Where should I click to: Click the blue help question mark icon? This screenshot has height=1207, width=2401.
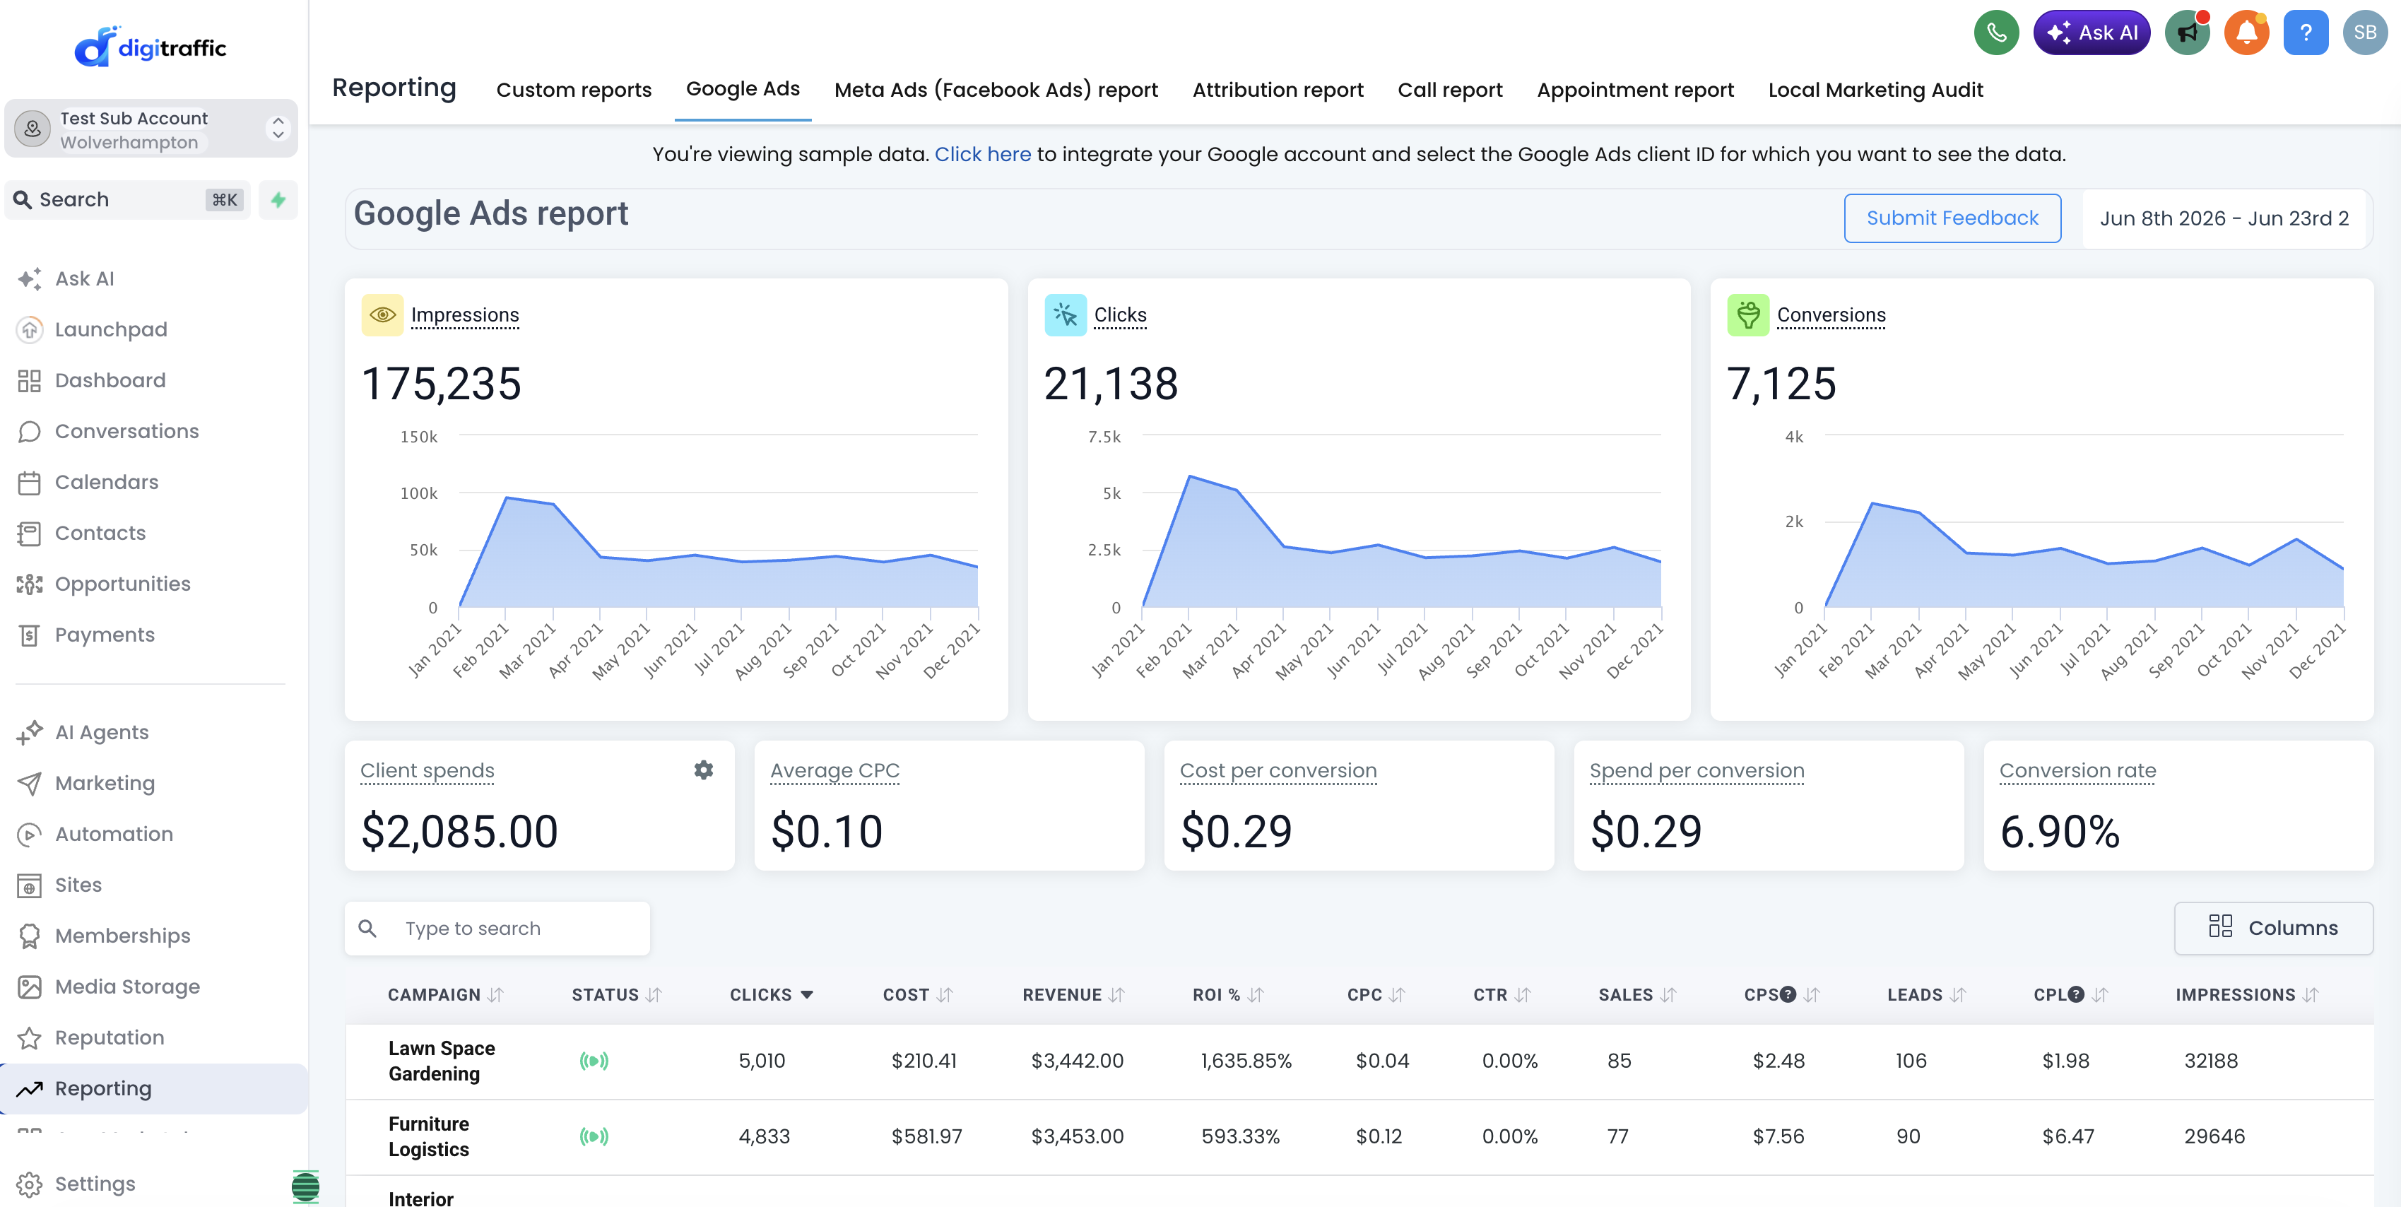point(2306,33)
